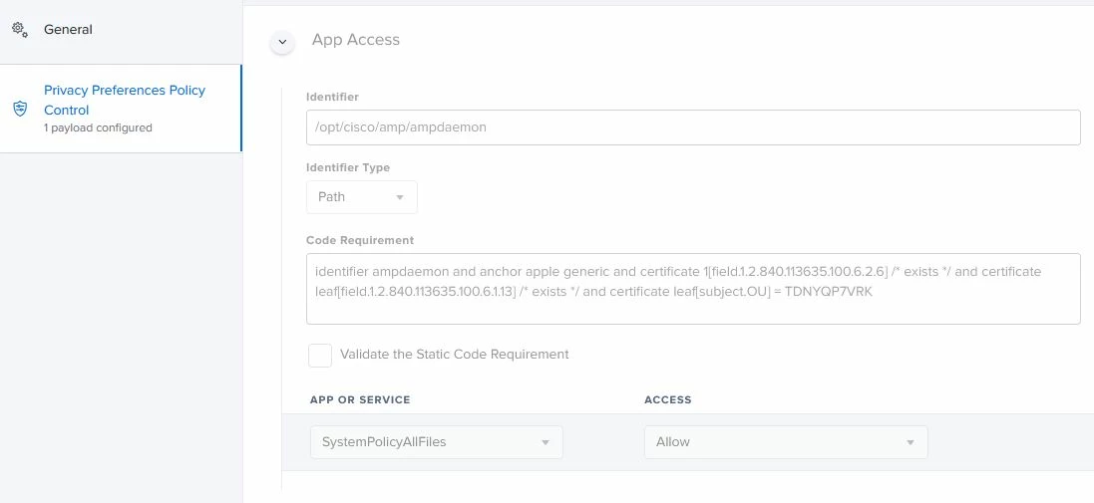
Task: Click the App Access heading text
Action: click(x=356, y=40)
